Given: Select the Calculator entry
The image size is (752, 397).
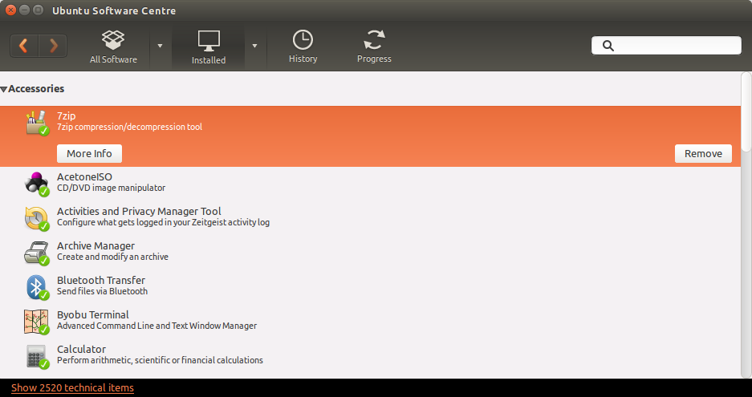Looking at the screenshot, I should click(82, 349).
